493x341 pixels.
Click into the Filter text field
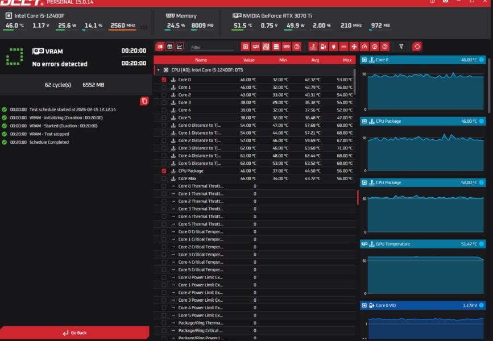click(210, 47)
